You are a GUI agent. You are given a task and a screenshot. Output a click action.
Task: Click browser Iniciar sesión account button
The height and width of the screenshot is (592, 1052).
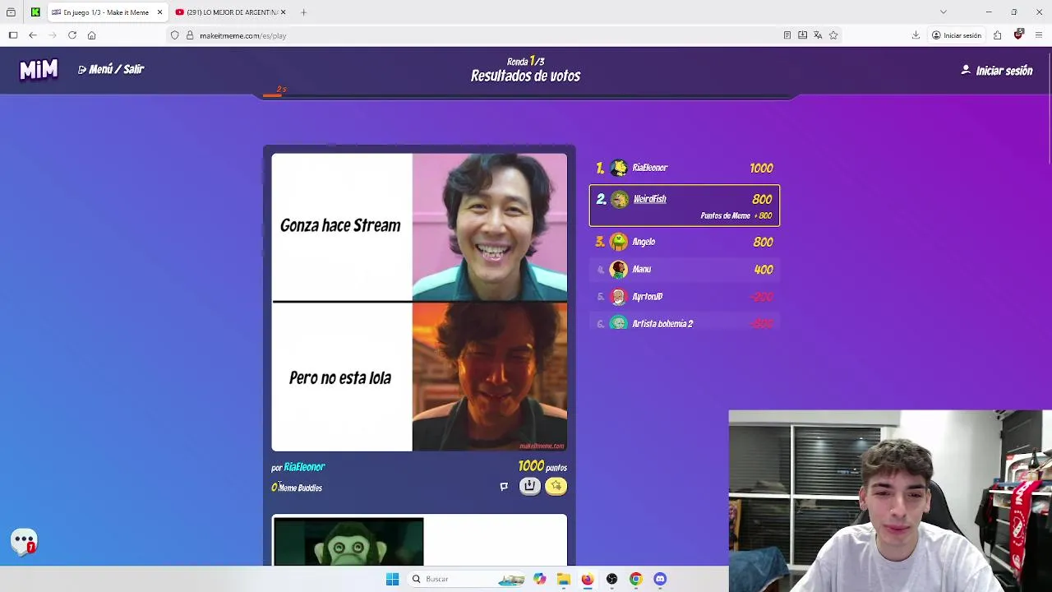(x=957, y=35)
